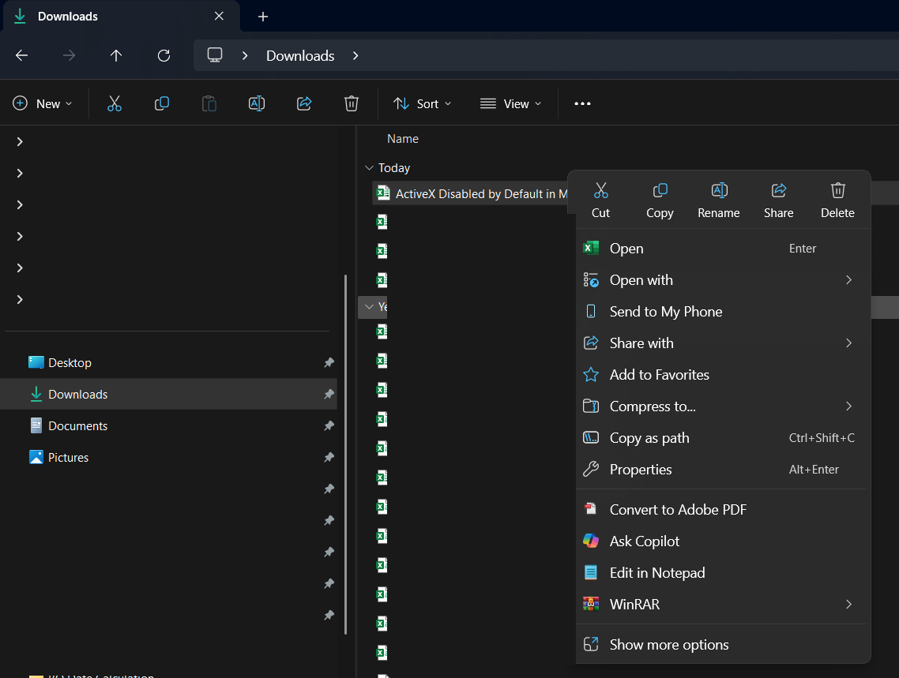Refresh the Downloads folder view
This screenshot has width=899, height=678.
[164, 55]
